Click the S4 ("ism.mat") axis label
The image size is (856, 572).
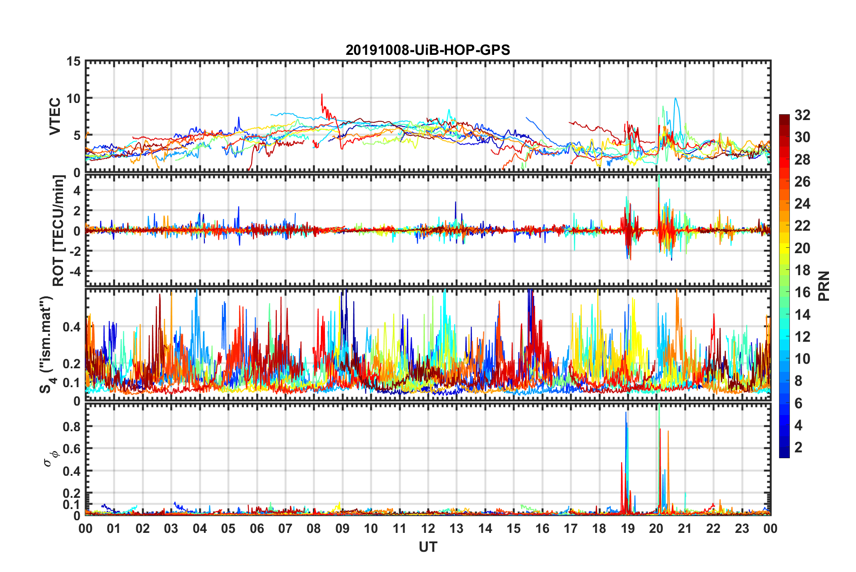coord(47,345)
